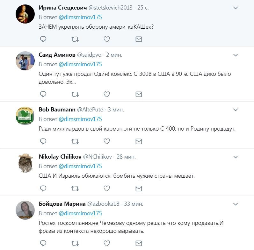Expand the menu chevron on Bob Baumann's tweet
The height and width of the screenshot is (250, 254).
coord(236,110)
